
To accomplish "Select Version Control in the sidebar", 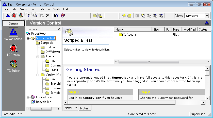I will coord(13,34).
